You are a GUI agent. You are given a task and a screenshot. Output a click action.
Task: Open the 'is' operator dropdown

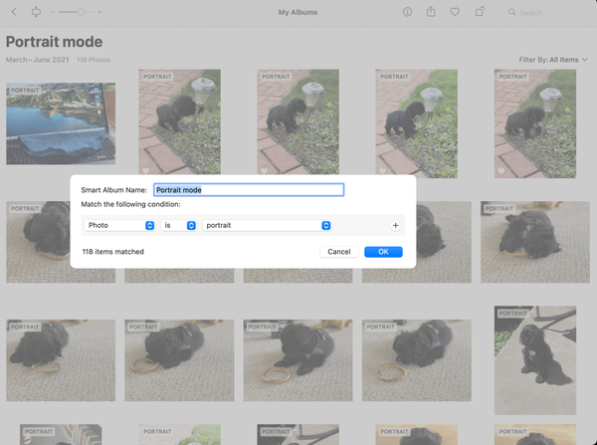pos(179,225)
